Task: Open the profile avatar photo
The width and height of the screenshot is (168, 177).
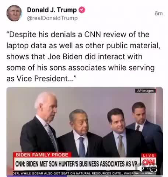Action: point(14,13)
